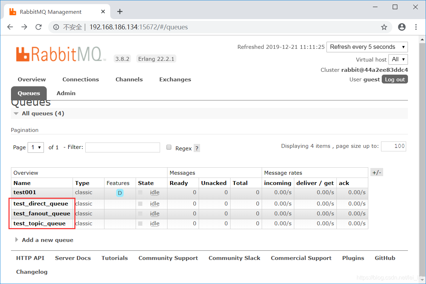The height and width of the screenshot is (284, 426).
Task: Click the page size input showing 100
Action: point(393,146)
